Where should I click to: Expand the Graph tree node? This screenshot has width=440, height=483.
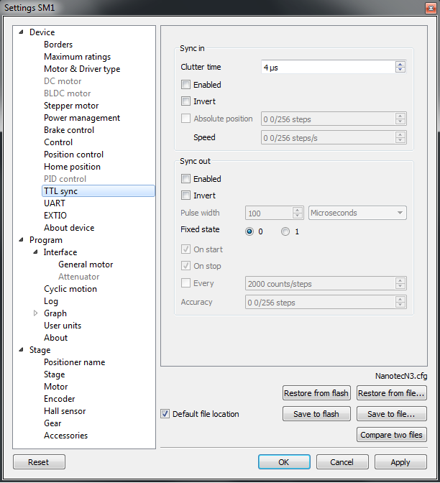point(35,313)
